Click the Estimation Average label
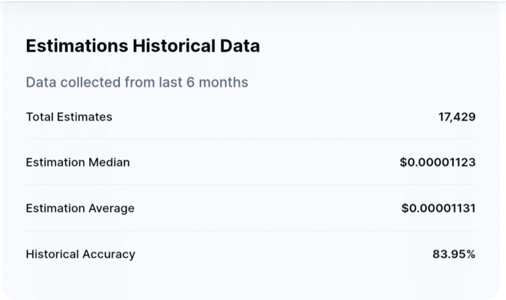 (80, 208)
